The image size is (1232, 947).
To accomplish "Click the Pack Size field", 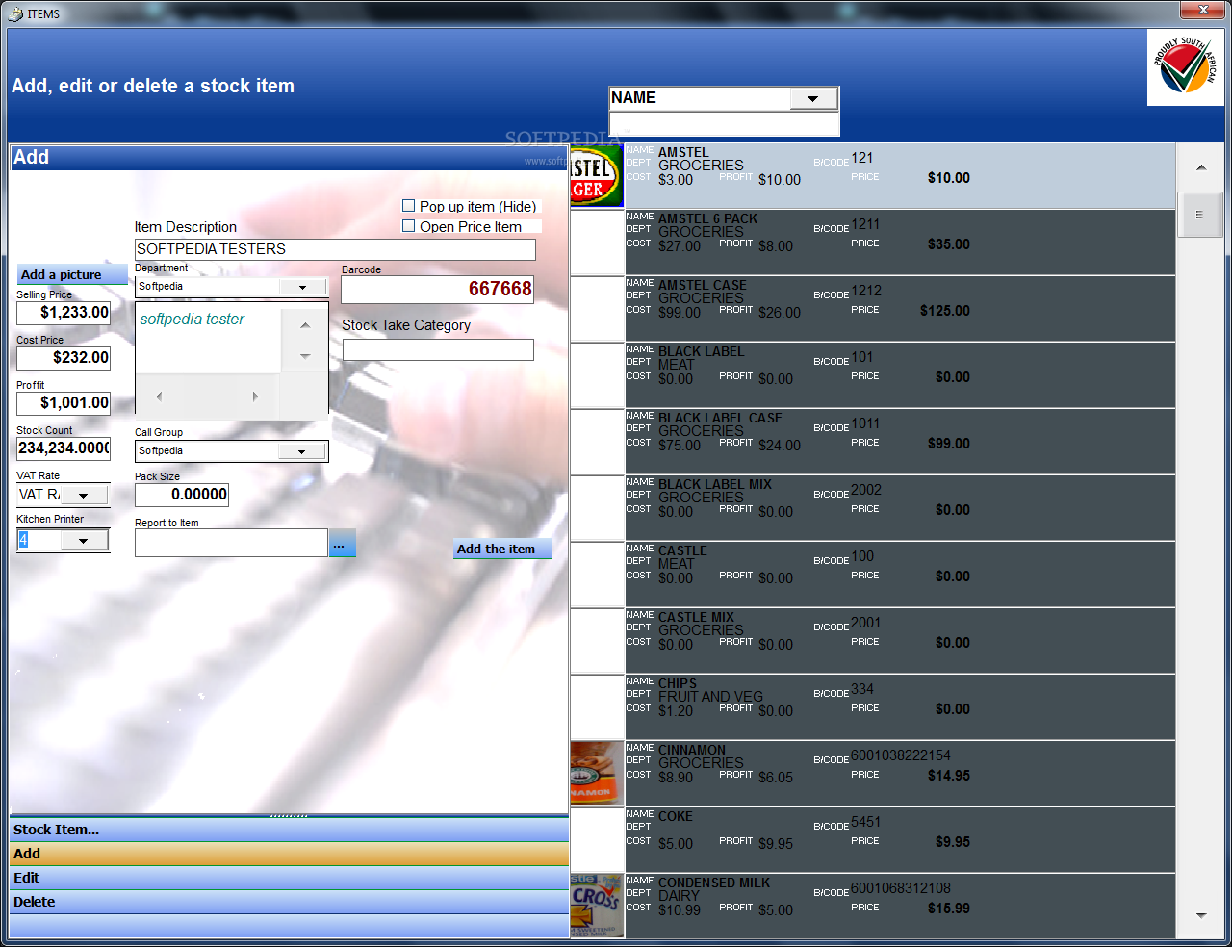I will pyautogui.click(x=182, y=495).
